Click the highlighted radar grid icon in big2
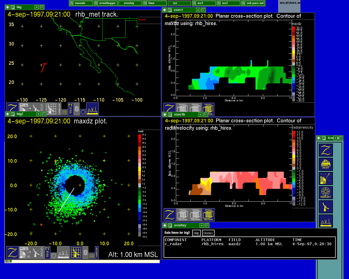The width and height of the screenshot is (349, 279). point(76,252)
